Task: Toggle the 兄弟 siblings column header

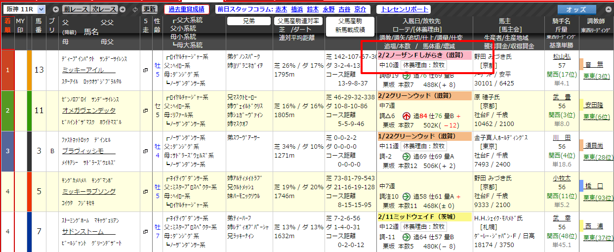Action: tap(247, 21)
